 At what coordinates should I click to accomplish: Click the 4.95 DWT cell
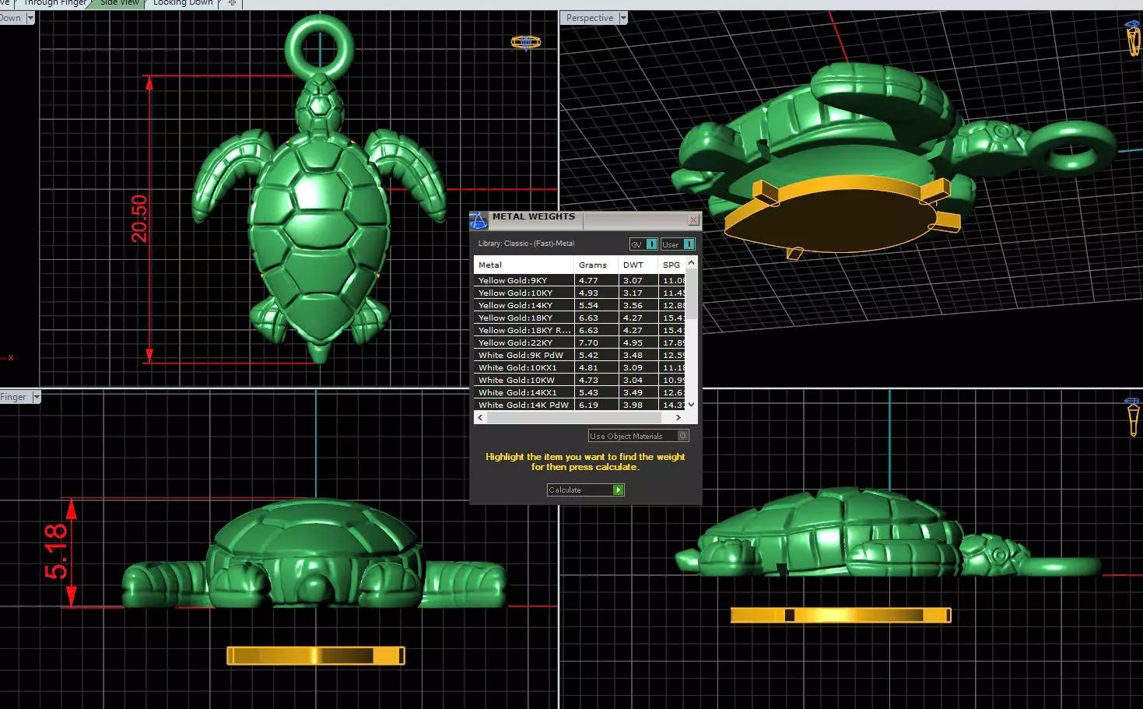pyautogui.click(x=637, y=342)
